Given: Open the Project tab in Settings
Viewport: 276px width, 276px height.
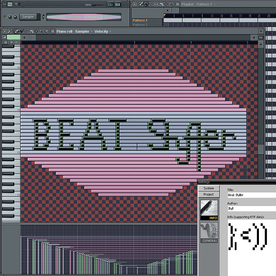Looking at the screenshot, I should pyautogui.click(x=209, y=194).
